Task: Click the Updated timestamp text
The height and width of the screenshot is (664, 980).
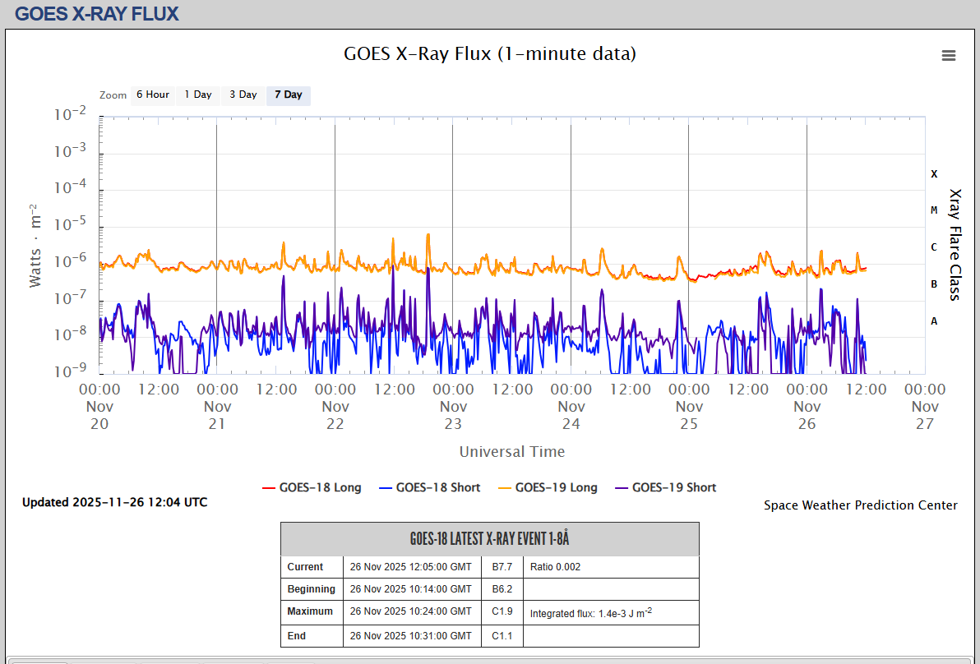Action: 114,502
